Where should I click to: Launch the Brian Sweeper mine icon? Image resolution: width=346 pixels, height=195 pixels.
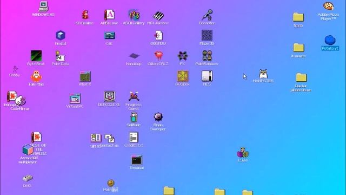coord(158,117)
